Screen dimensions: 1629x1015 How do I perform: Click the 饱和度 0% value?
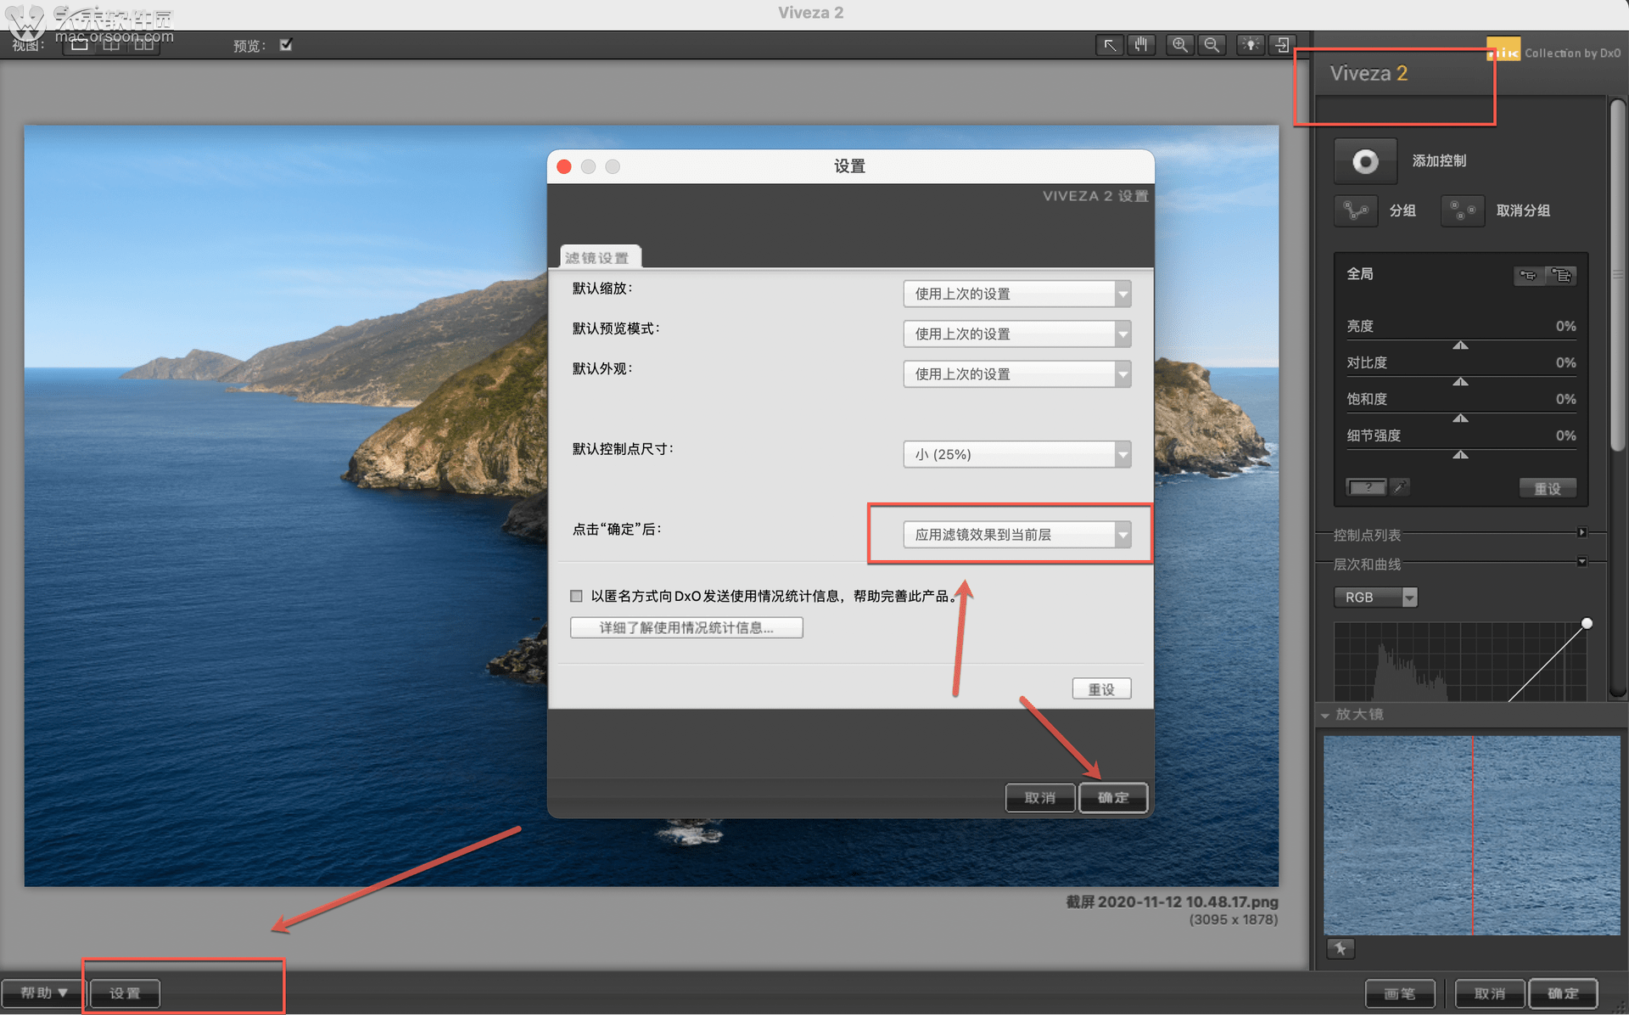click(1565, 399)
